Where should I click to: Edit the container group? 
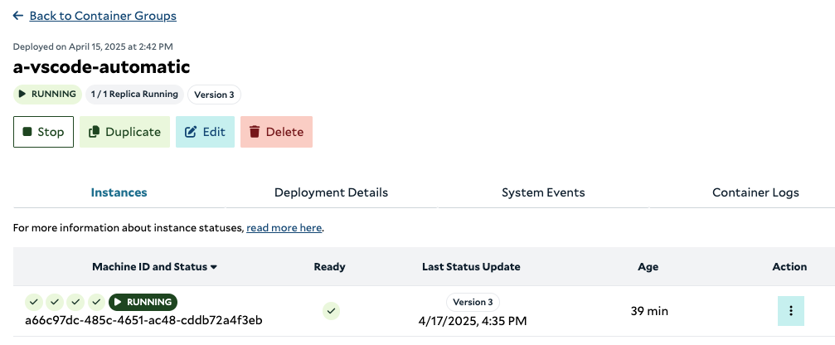click(205, 132)
